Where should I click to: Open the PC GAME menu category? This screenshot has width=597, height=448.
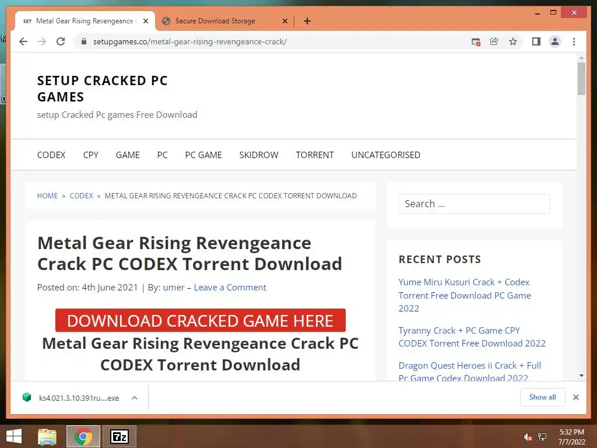pos(203,155)
